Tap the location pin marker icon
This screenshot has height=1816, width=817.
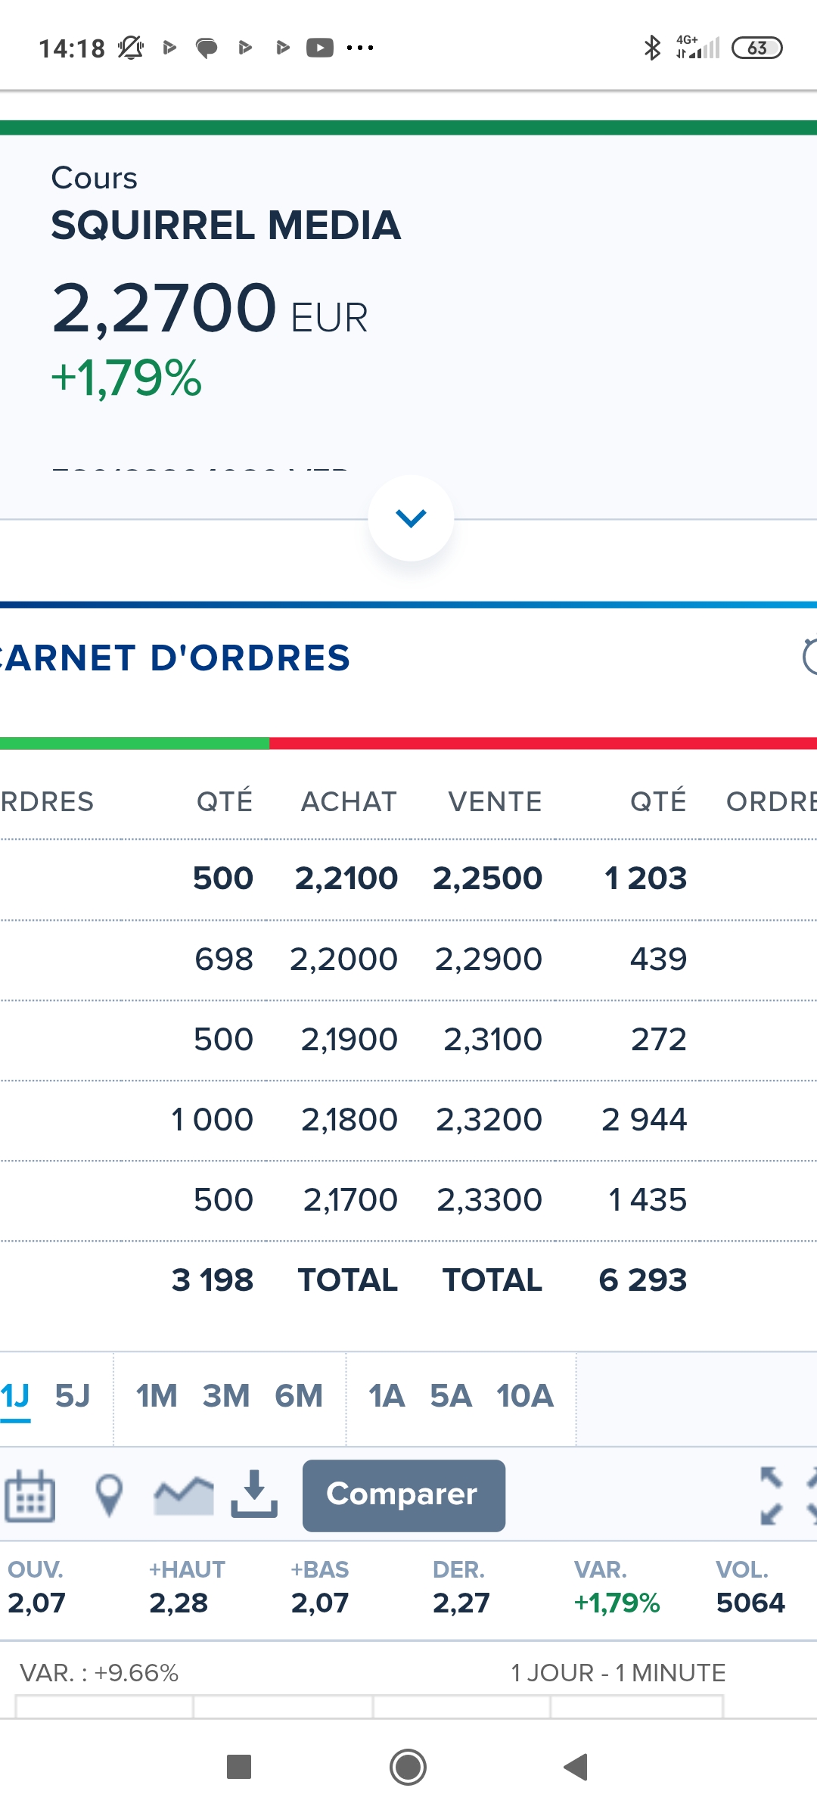[x=109, y=1495]
